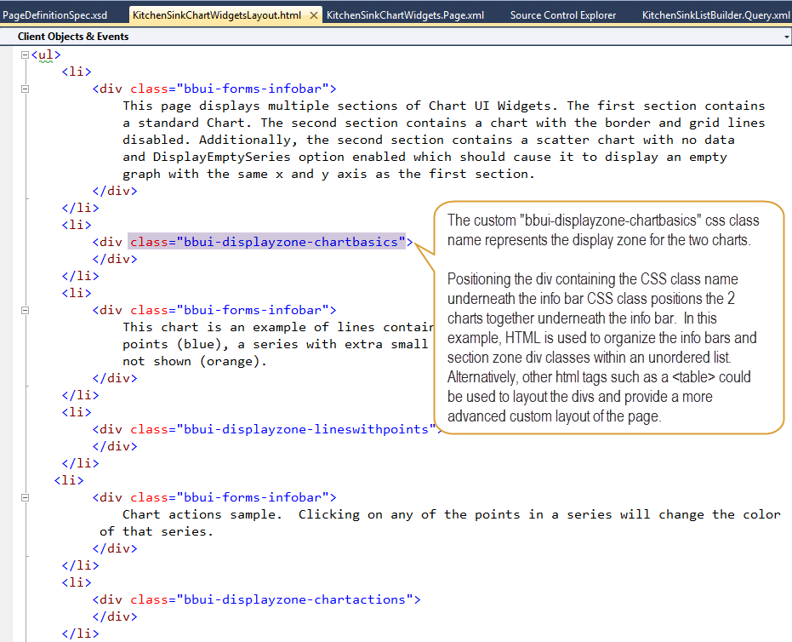Click the line starting 'a standard Chart.'
This screenshot has width=792, height=642.
pyautogui.click(x=443, y=123)
